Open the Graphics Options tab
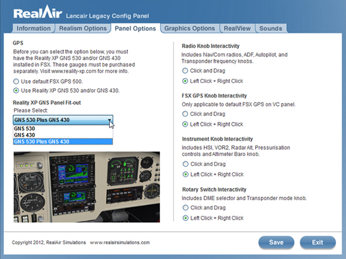Image resolution: width=346 pixels, height=259 pixels. [x=189, y=29]
